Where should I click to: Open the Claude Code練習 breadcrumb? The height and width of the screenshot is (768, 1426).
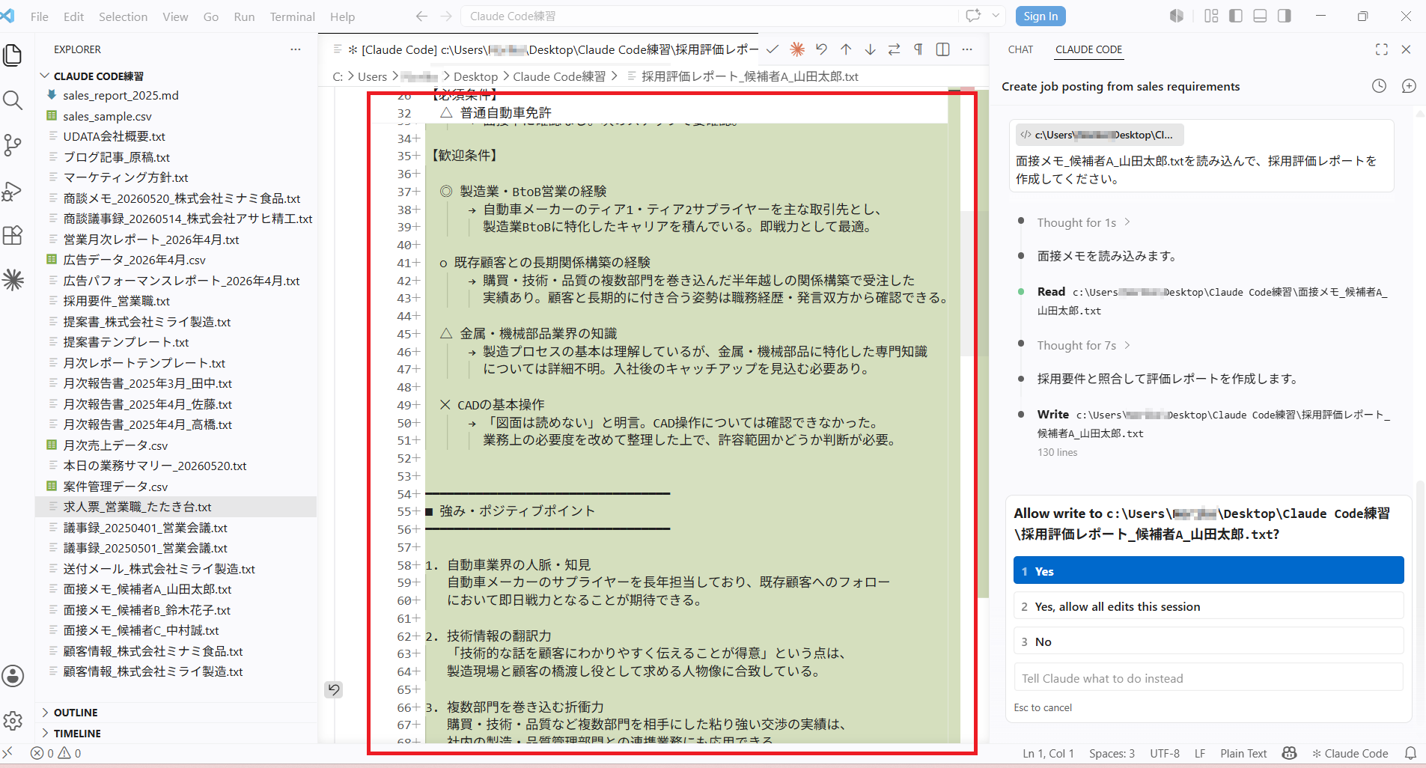point(559,76)
